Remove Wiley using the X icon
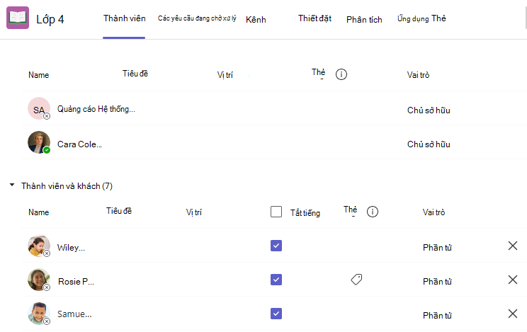This screenshot has width=527, height=332. tap(513, 246)
